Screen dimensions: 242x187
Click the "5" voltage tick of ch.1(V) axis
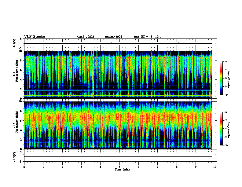(21, 39)
